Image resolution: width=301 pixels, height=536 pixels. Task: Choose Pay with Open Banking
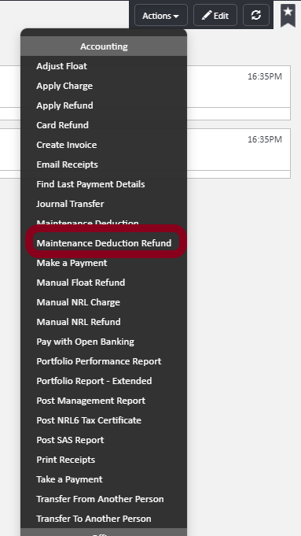(x=86, y=342)
